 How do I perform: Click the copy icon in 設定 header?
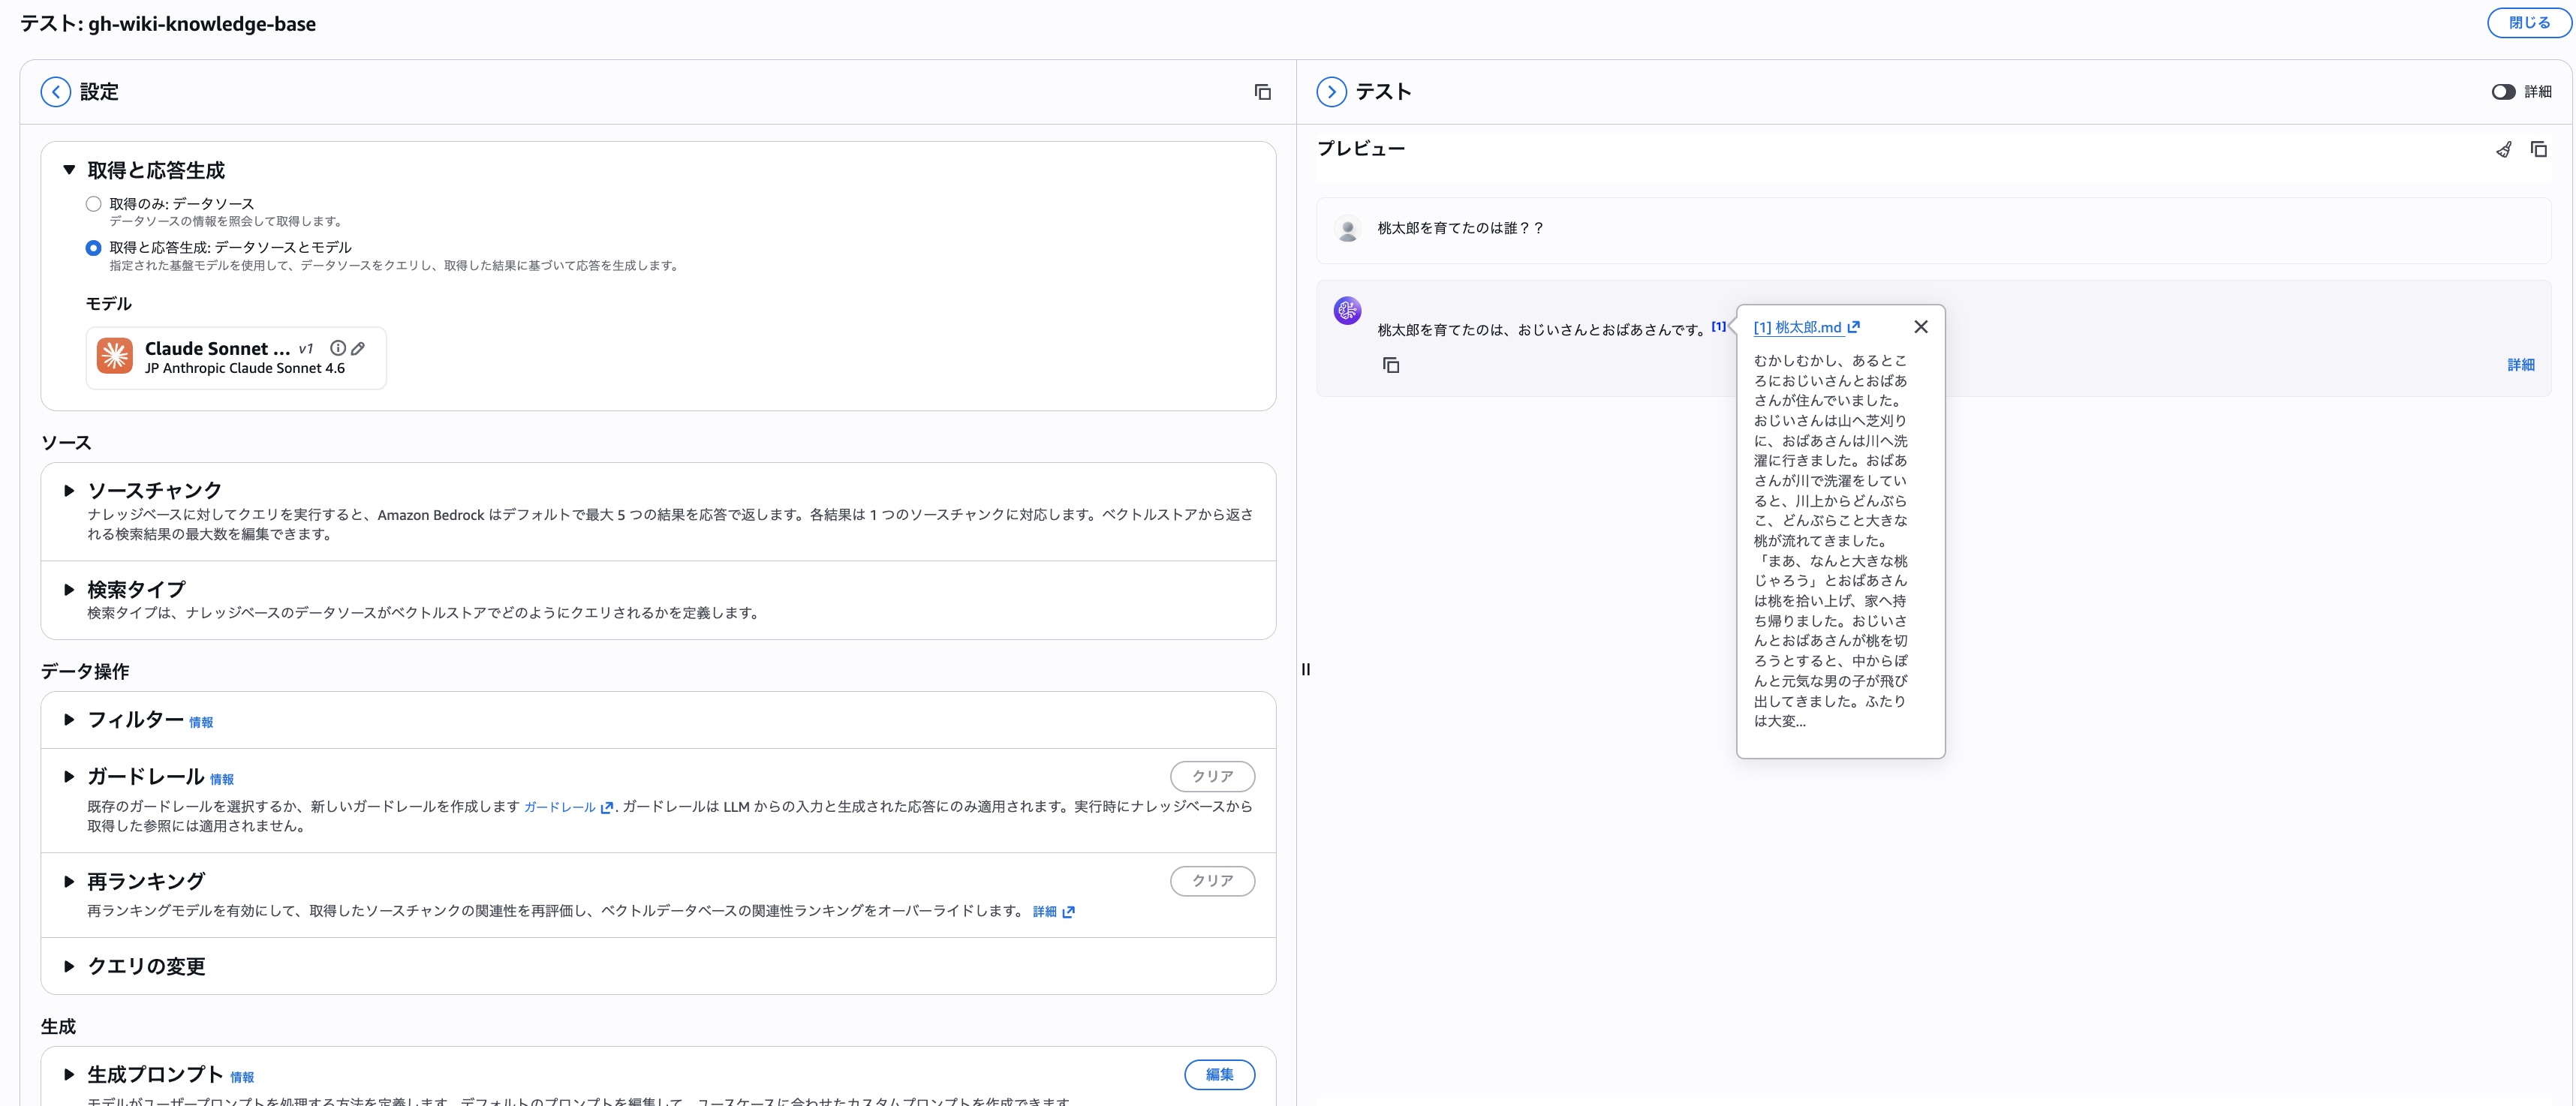click(x=1262, y=92)
